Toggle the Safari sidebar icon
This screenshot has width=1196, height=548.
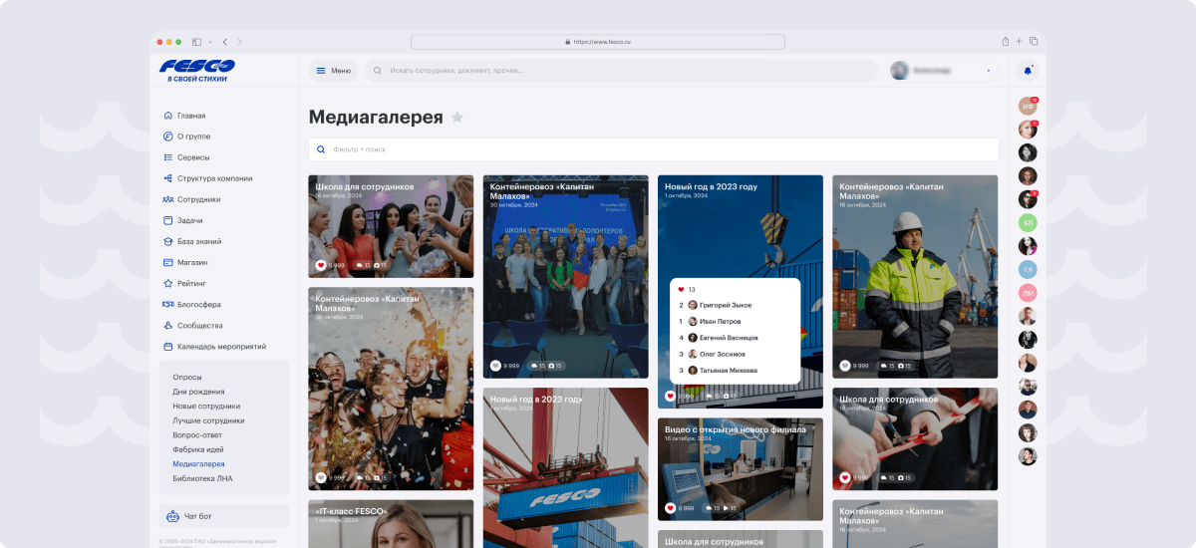196,42
